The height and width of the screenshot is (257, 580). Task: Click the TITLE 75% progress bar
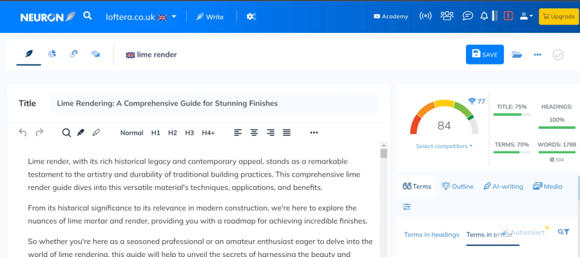tap(512, 115)
